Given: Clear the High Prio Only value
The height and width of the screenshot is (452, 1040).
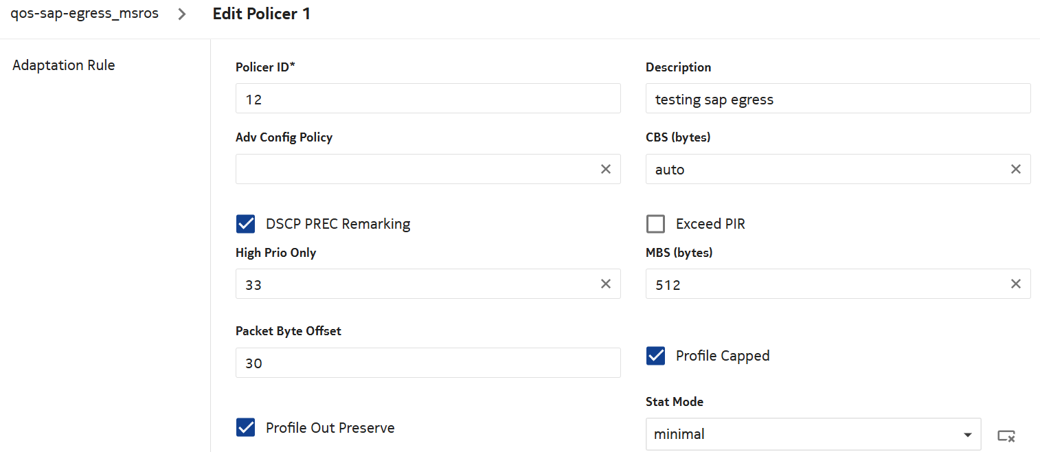Looking at the screenshot, I should point(605,284).
